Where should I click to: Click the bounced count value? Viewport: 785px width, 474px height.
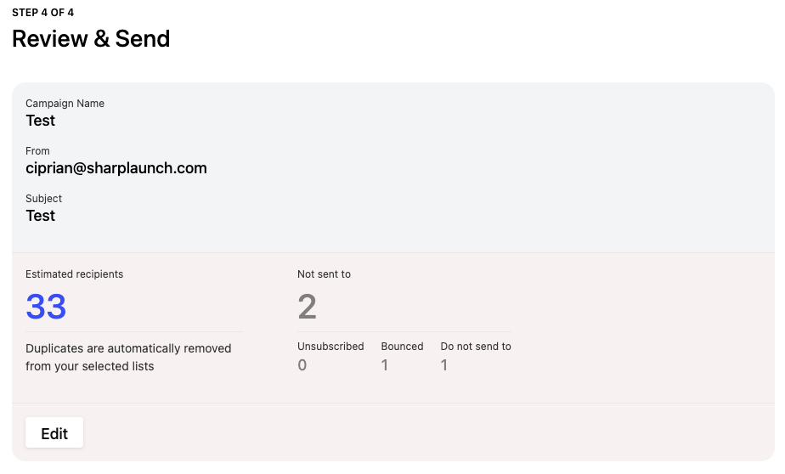[x=385, y=365]
